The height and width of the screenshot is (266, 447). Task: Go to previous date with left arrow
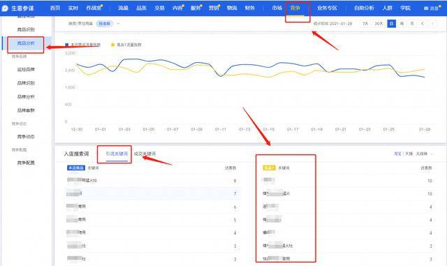pos(423,24)
